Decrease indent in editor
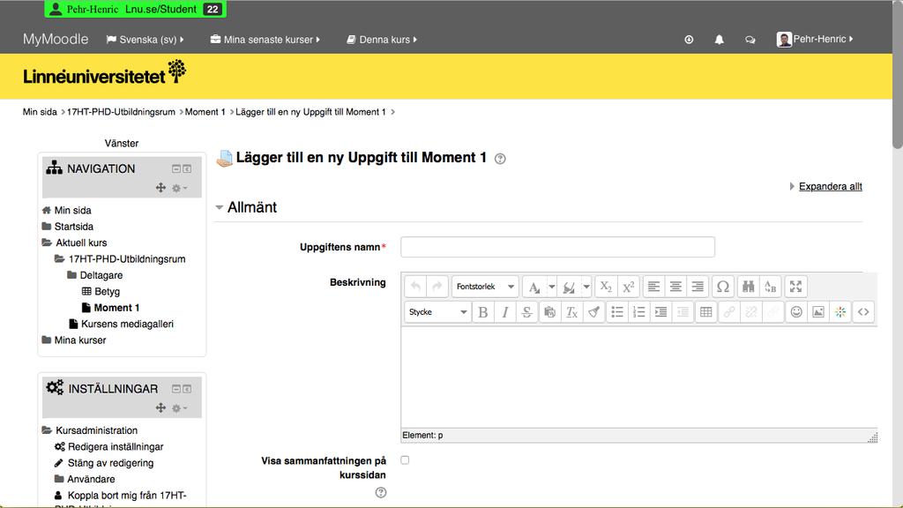Image resolution: width=903 pixels, height=508 pixels. tap(683, 311)
